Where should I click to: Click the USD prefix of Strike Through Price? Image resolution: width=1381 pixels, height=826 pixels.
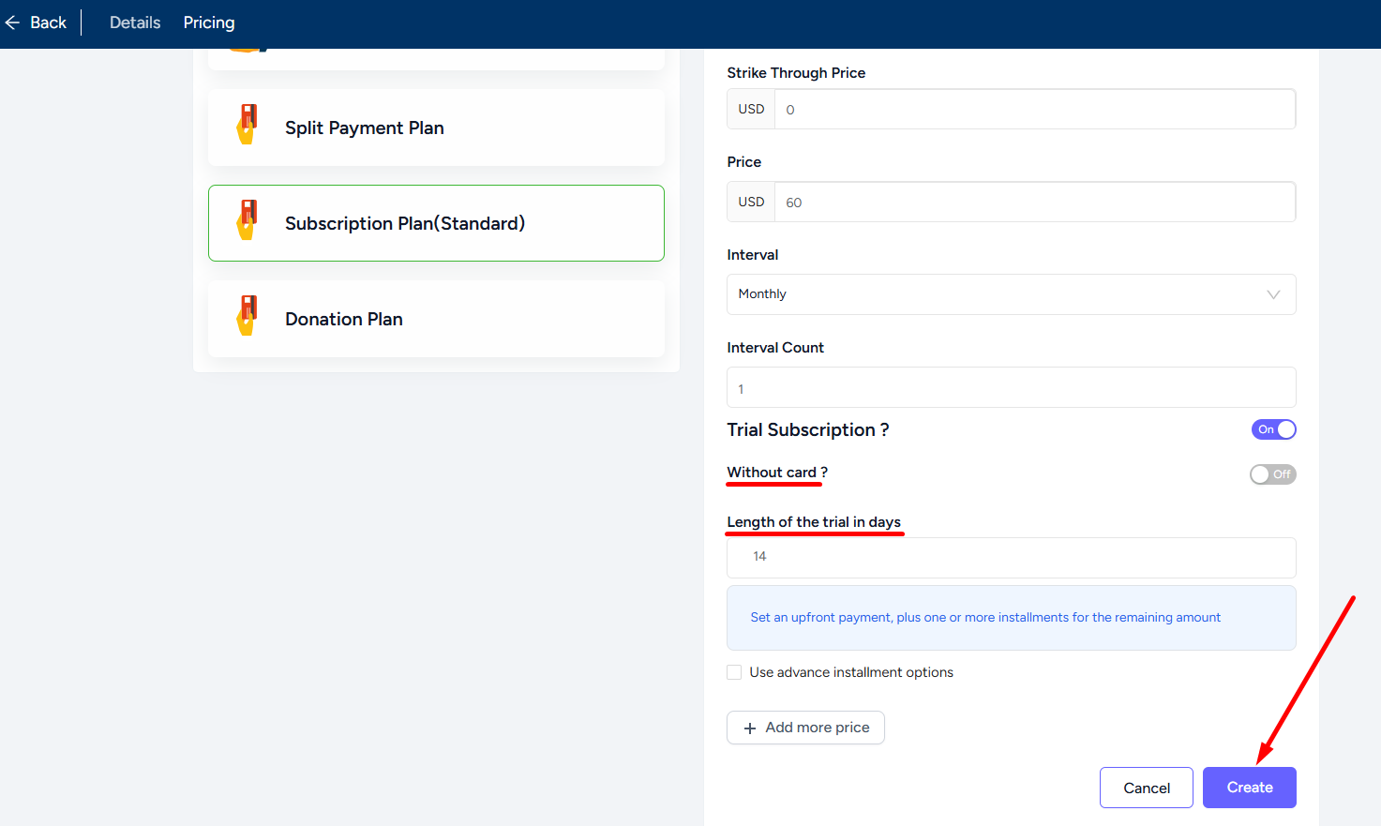[x=751, y=109]
